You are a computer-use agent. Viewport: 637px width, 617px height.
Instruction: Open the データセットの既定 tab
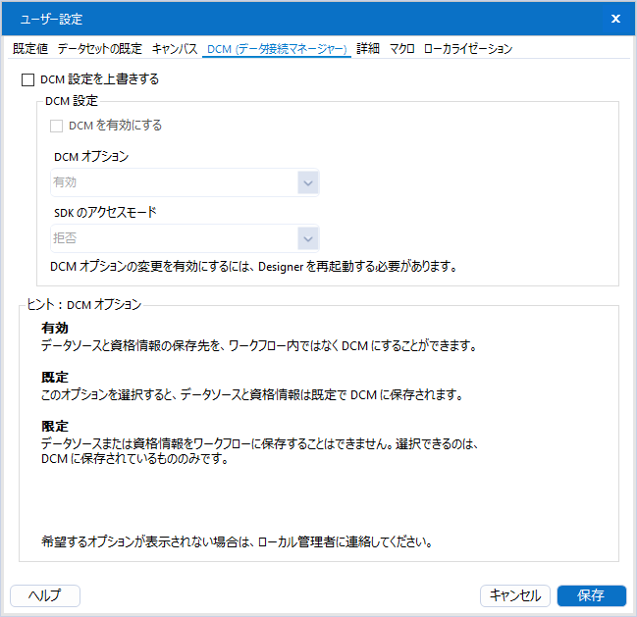[99, 49]
